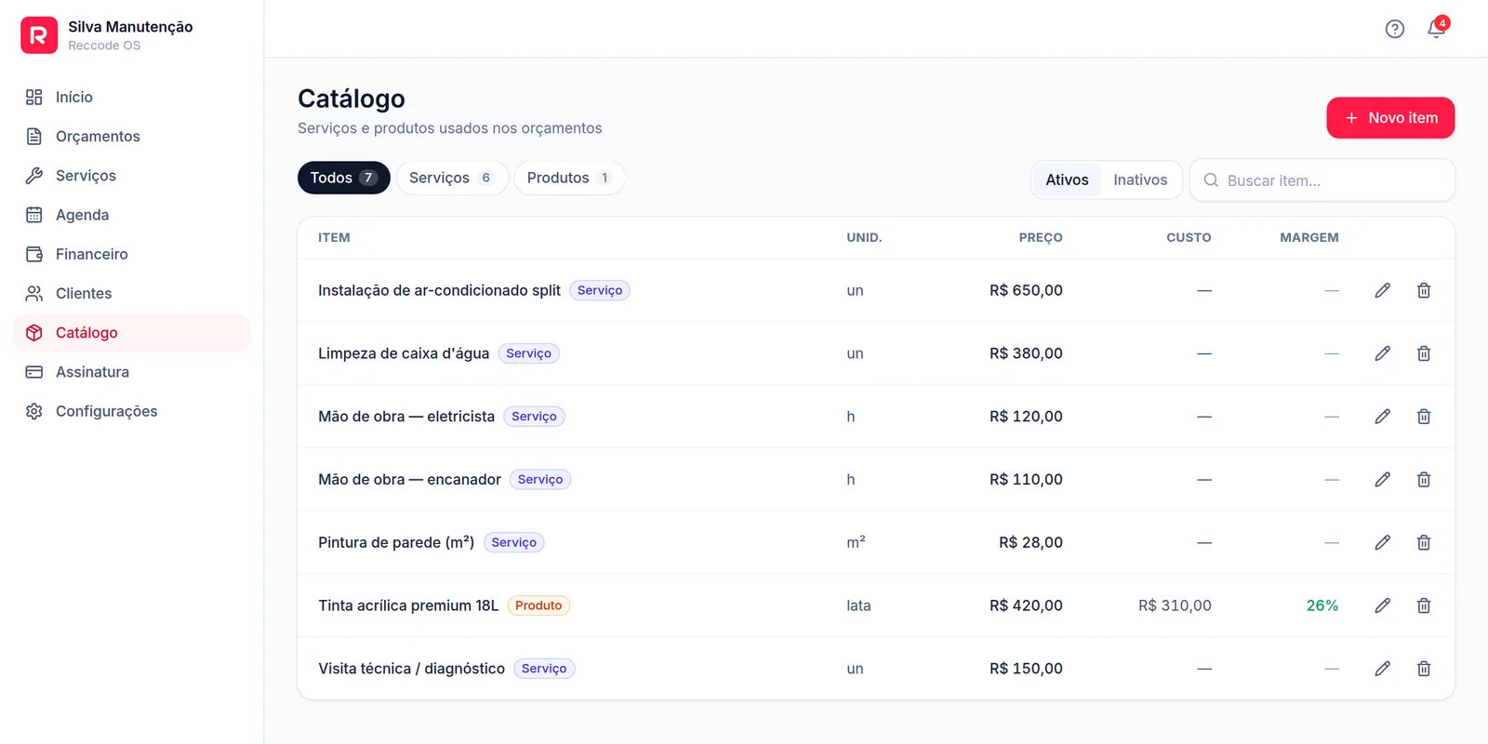Switch to Inativos items
1488x744 pixels.
pos(1140,179)
